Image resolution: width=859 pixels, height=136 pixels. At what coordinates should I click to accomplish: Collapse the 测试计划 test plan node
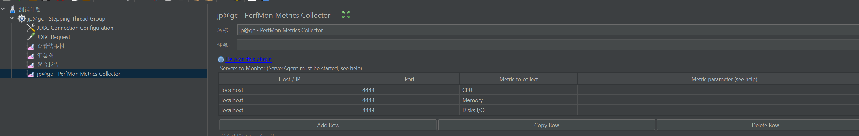pos(3,9)
